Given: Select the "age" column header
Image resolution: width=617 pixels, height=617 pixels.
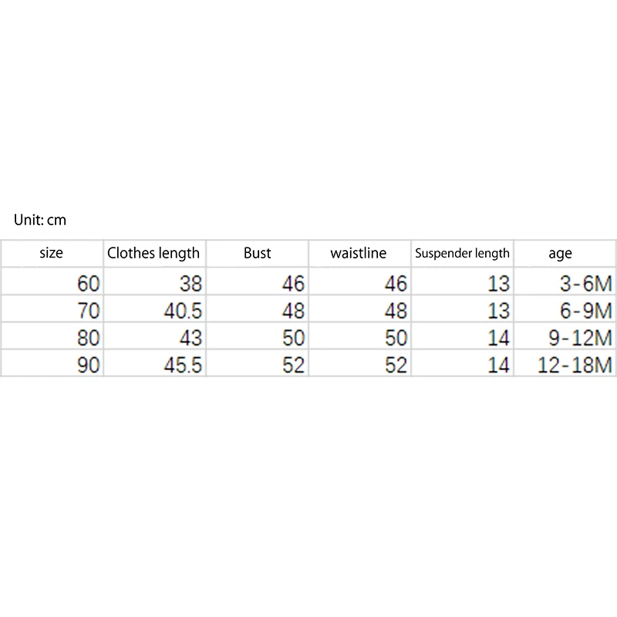Looking at the screenshot, I should pyautogui.click(x=561, y=253).
